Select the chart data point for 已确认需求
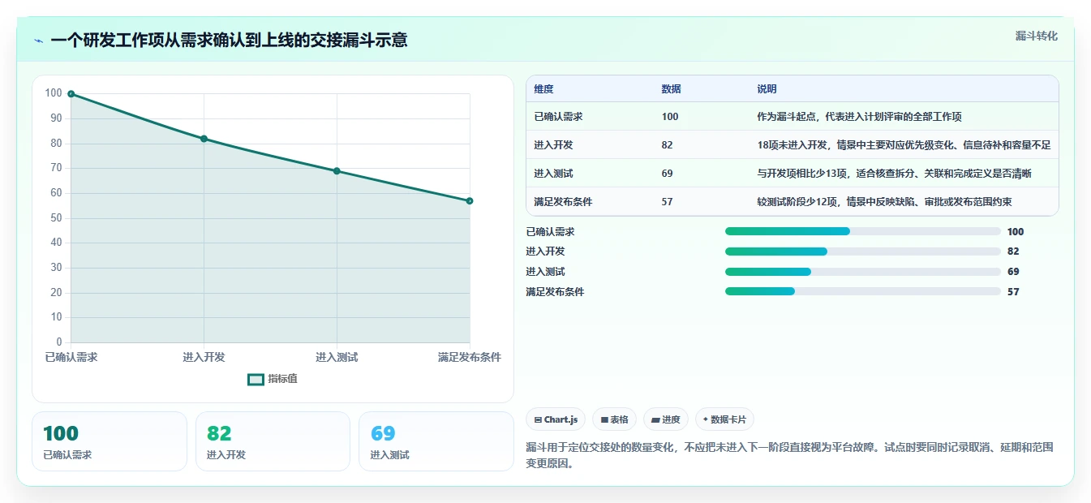This screenshot has width=1091, height=503. [71, 94]
